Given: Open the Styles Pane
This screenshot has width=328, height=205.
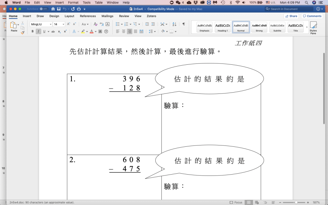Looking at the screenshot, I should click(313, 28).
